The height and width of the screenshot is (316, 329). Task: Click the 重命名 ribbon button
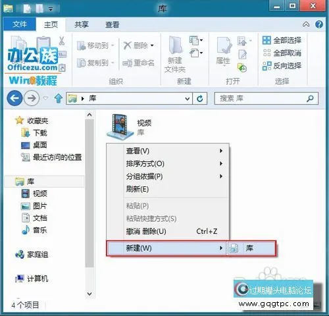point(138,63)
